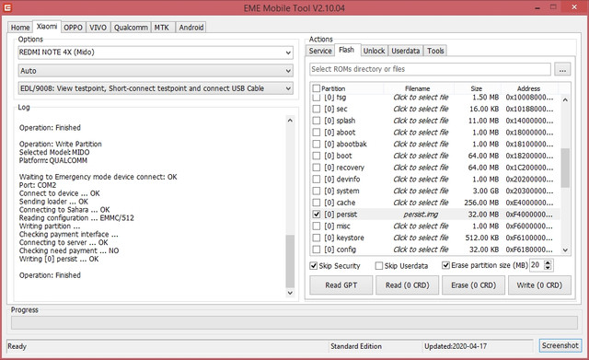The height and width of the screenshot is (360, 589).
Task: Check the boot partition checkbox
Action: click(317, 156)
